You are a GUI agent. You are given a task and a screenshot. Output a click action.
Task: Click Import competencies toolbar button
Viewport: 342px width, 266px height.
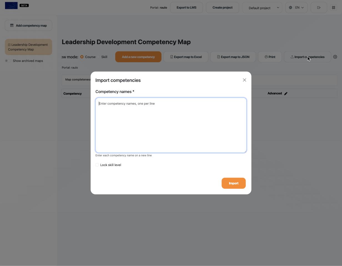click(x=307, y=57)
